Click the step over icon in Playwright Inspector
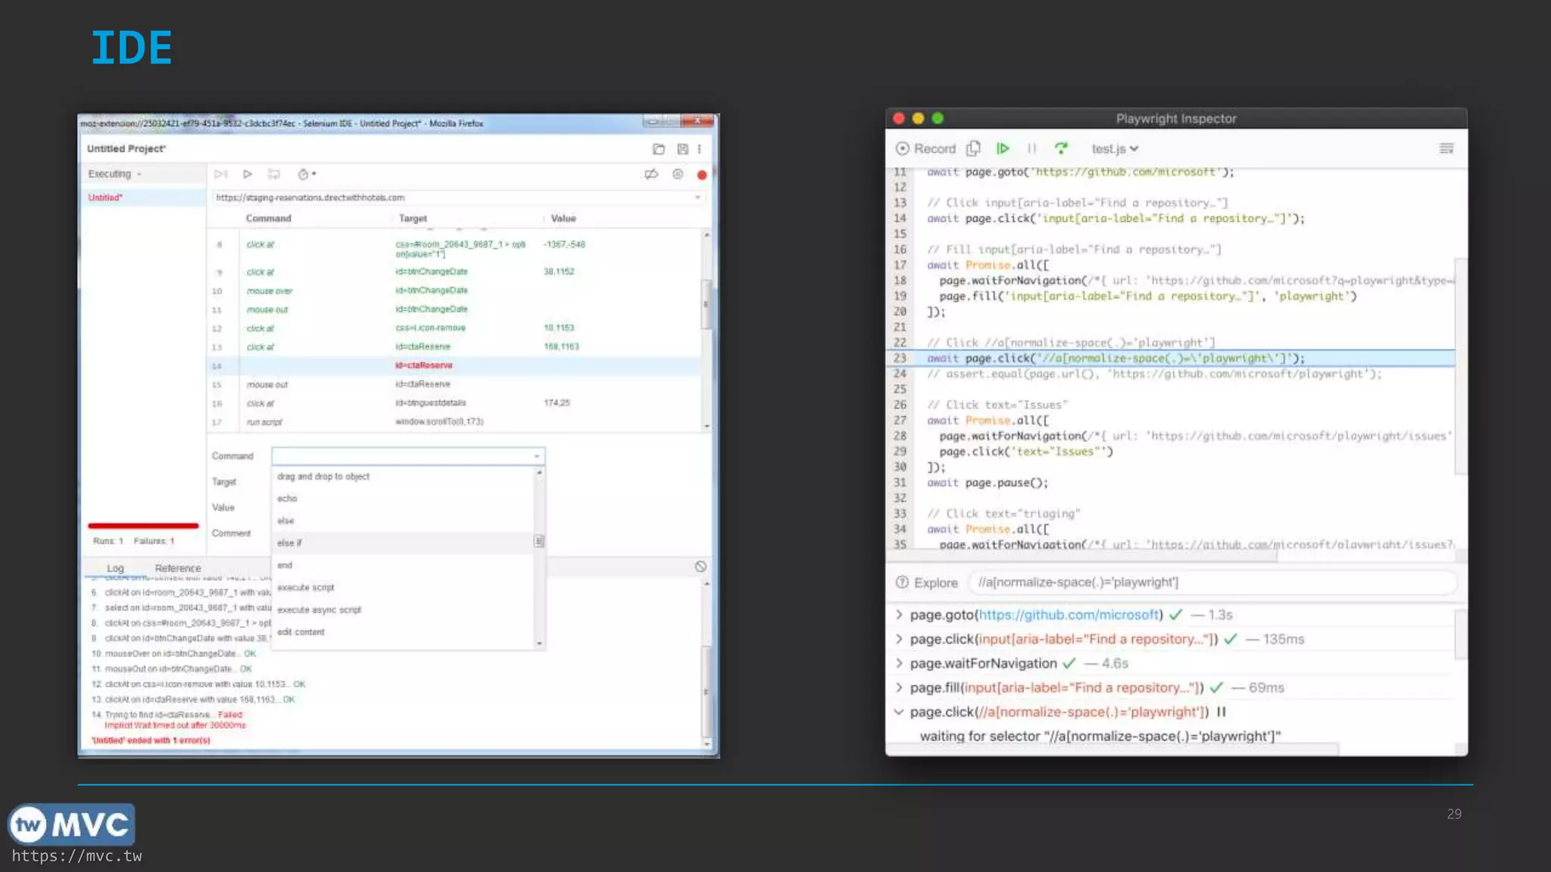 click(x=1061, y=148)
